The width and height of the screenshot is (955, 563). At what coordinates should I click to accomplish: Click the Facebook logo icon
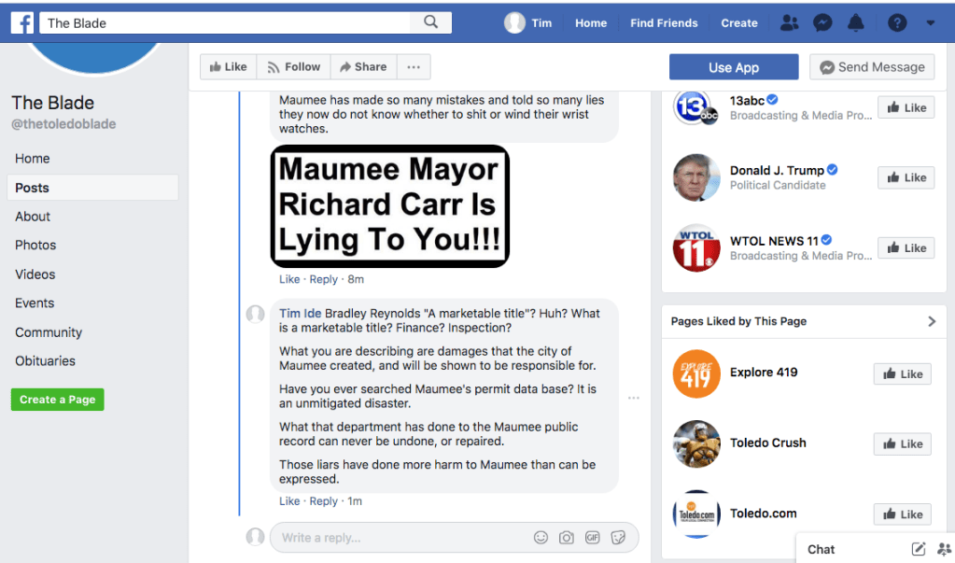(x=22, y=22)
